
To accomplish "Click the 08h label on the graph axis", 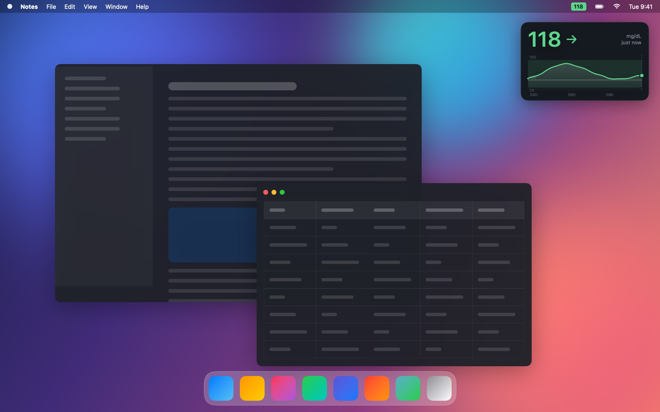I will [610, 95].
